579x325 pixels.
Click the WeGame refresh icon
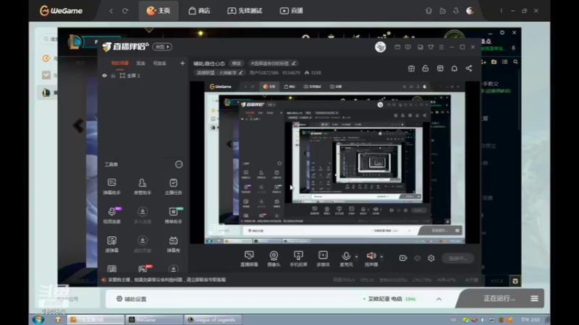pyautogui.click(x=125, y=11)
